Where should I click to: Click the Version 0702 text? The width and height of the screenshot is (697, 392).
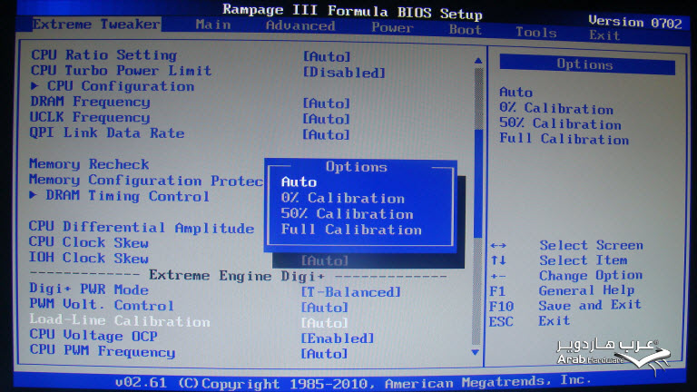click(x=634, y=22)
